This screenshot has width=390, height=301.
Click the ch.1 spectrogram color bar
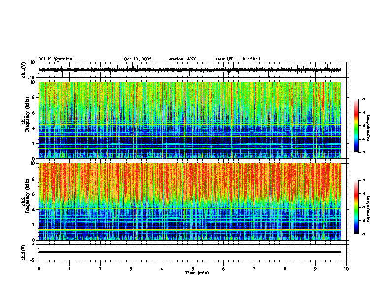click(x=357, y=126)
